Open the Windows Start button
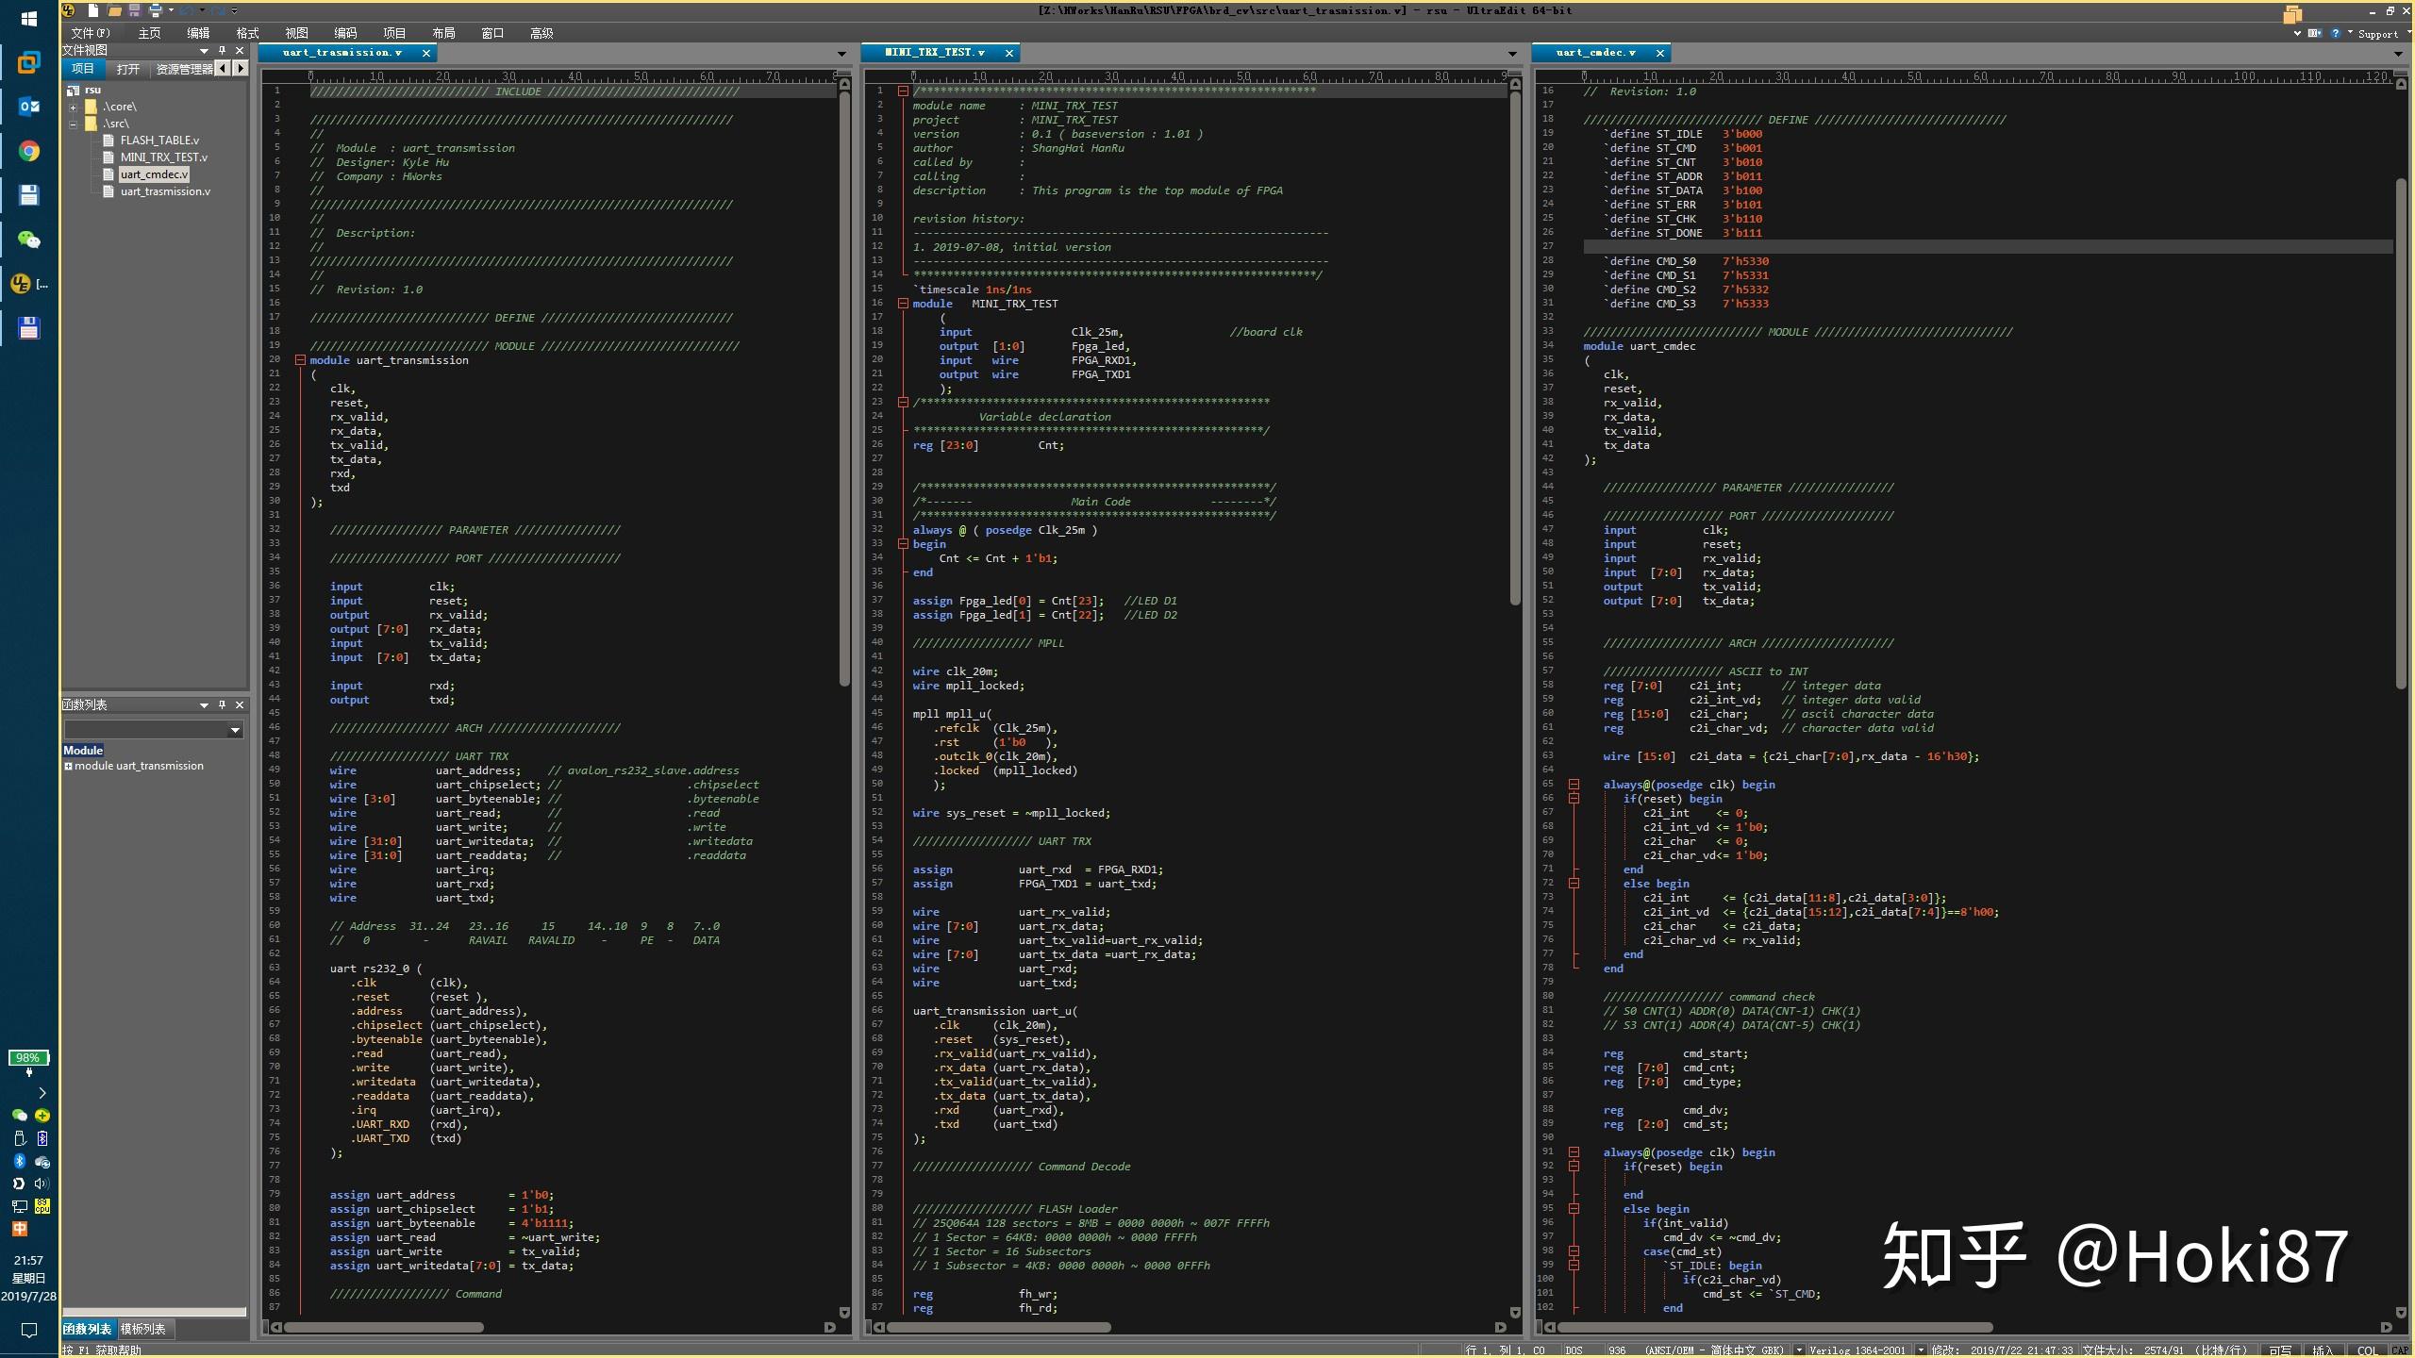The image size is (2415, 1358). [28, 19]
